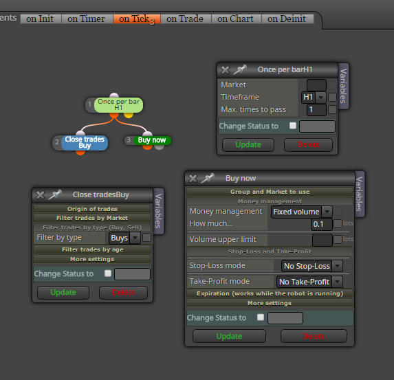Open Variables side tab of Once per bar panel
Viewport: 394px width, 380px height.
[343, 86]
